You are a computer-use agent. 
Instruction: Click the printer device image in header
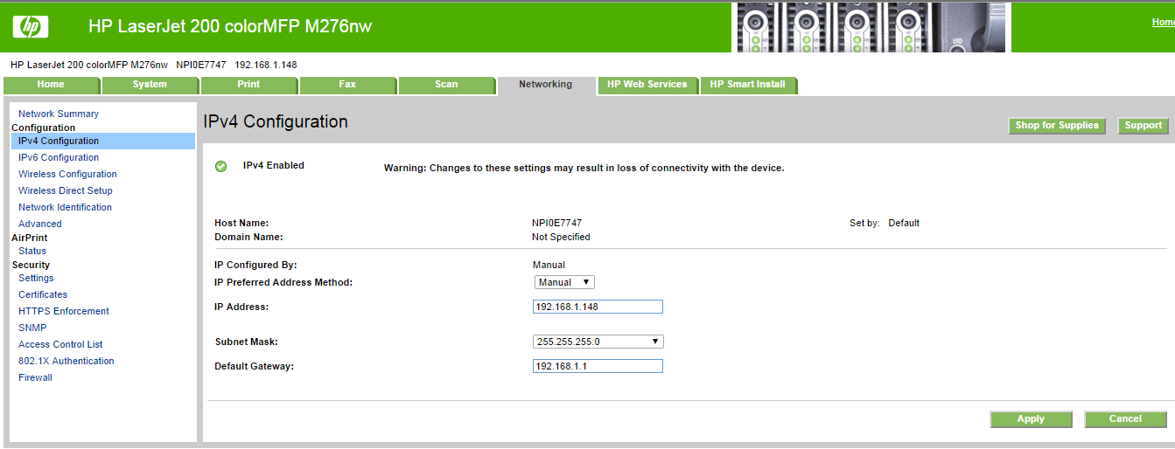click(870, 27)
